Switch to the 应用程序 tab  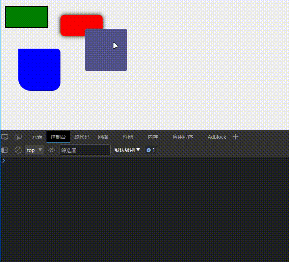click(x=183, y=137)
